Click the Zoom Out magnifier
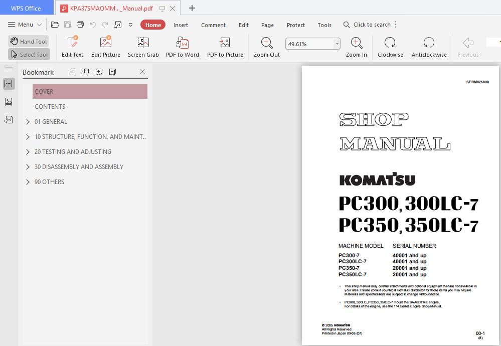Viewport: 501px width, 346px height. point(266,47)
